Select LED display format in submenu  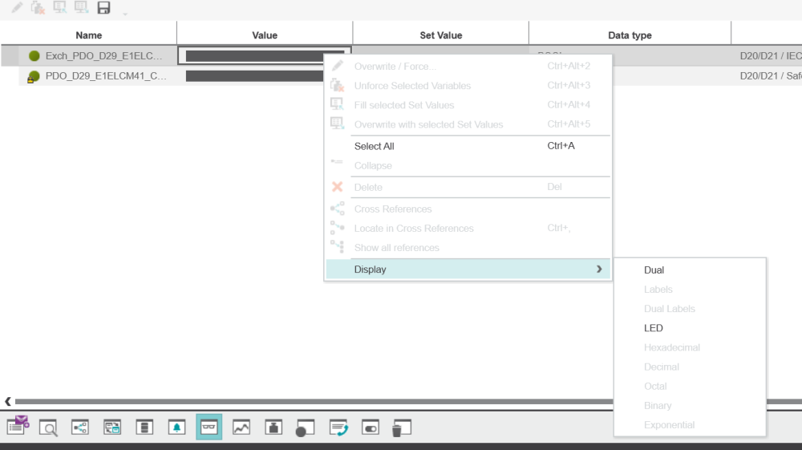click(x=654, y=328)
